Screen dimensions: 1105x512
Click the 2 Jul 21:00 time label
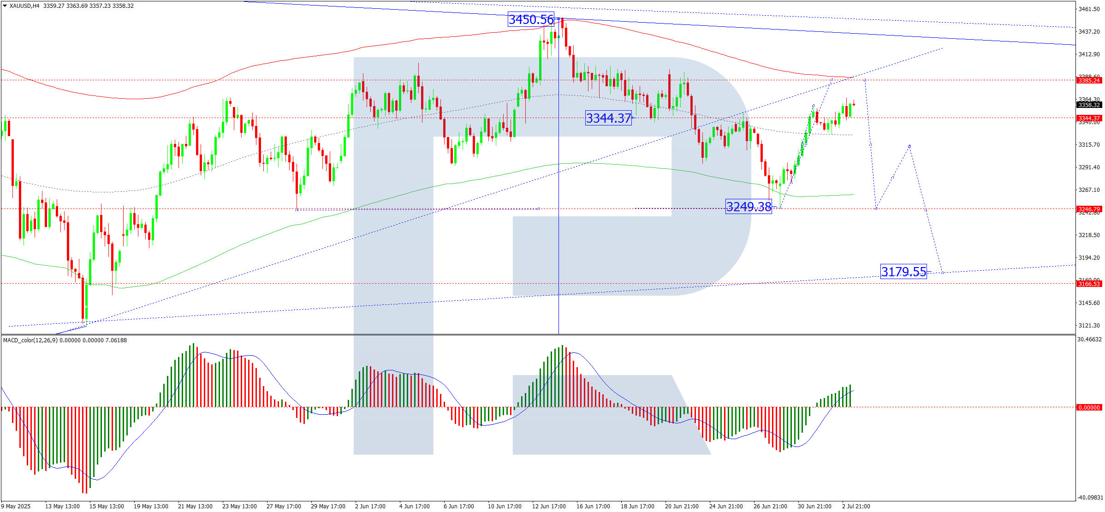pos(856,506)
